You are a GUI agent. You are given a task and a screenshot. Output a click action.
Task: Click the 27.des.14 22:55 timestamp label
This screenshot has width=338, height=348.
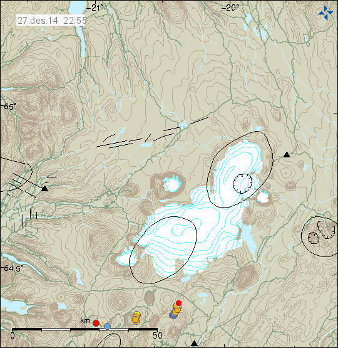(52, 21)
